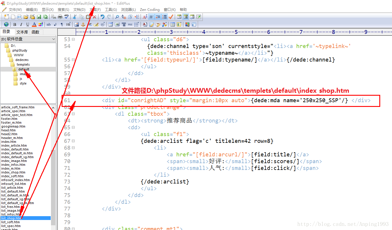Open the View in Browser globe icon
This screenshot has width=392, height=230.
pos(6,24)
